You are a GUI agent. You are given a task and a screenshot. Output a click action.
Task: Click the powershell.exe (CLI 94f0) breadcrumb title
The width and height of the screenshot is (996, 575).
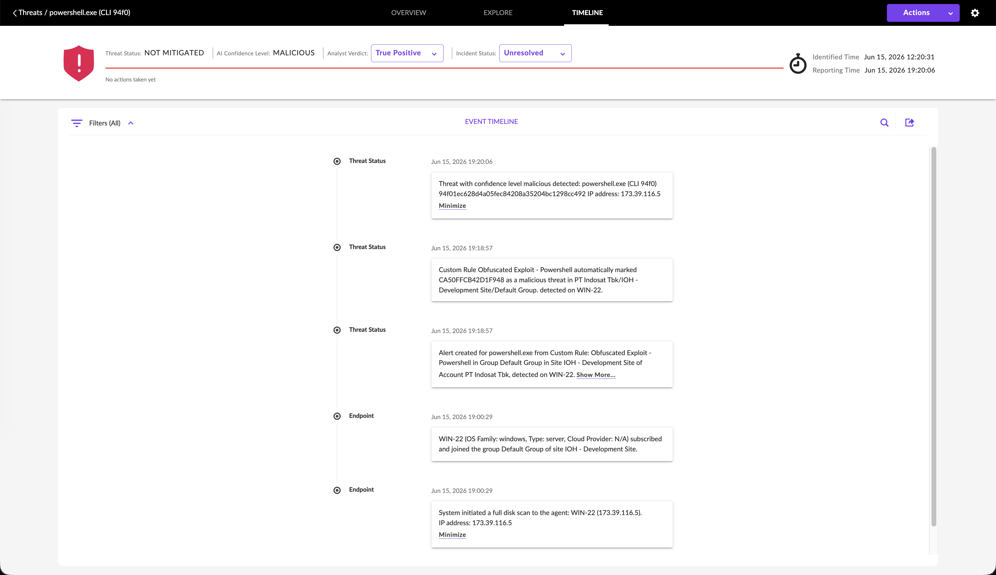(x=90, y=13)
